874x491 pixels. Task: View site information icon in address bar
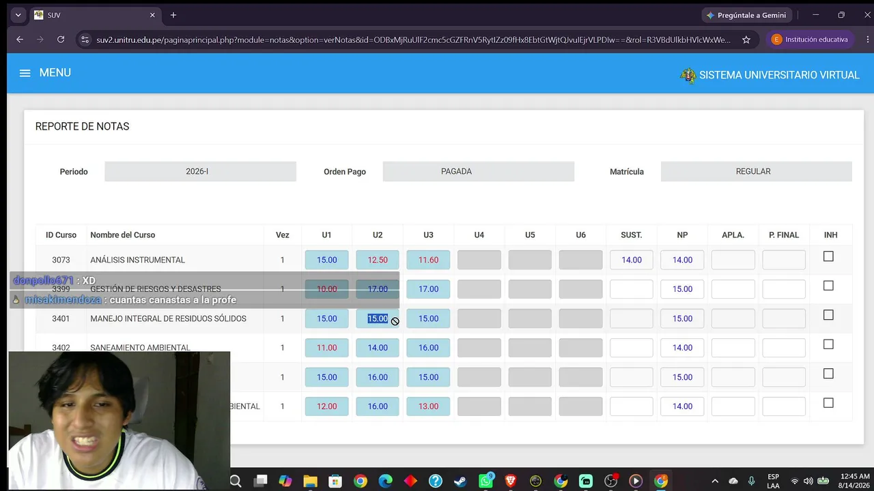coord(85,40)
